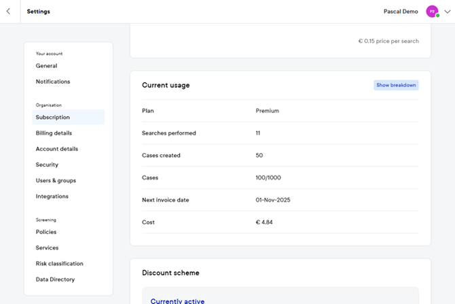Open screening Policies
Screen dimensions: 455x304
[x=46, y=232]
